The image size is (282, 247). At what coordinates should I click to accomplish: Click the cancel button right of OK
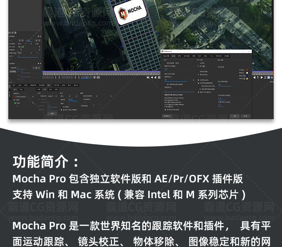tap(246, 116)
